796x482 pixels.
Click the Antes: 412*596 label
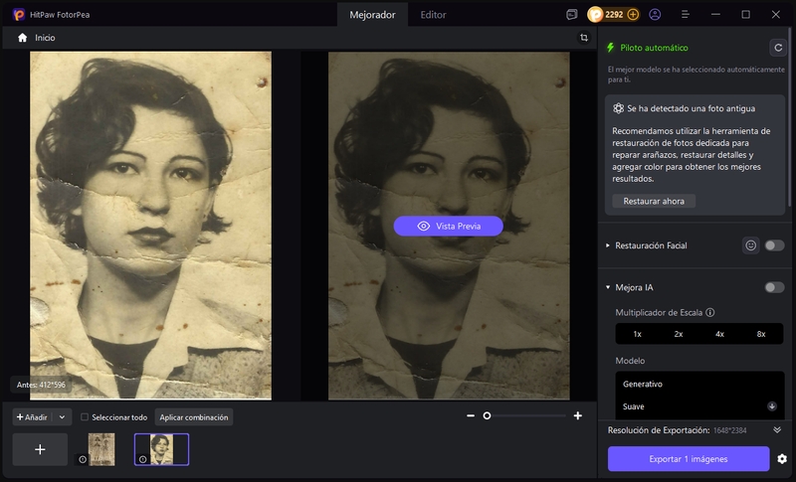(x=41, y=385)
